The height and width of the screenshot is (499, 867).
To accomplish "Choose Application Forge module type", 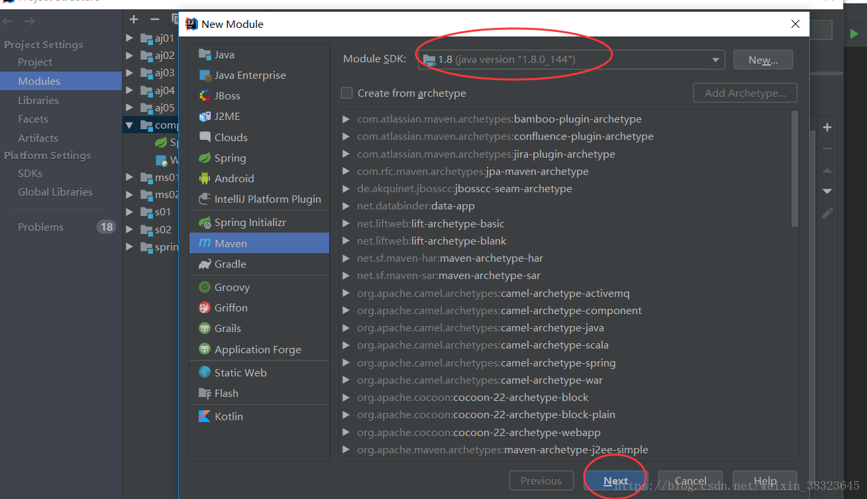I will pos(259,349).
